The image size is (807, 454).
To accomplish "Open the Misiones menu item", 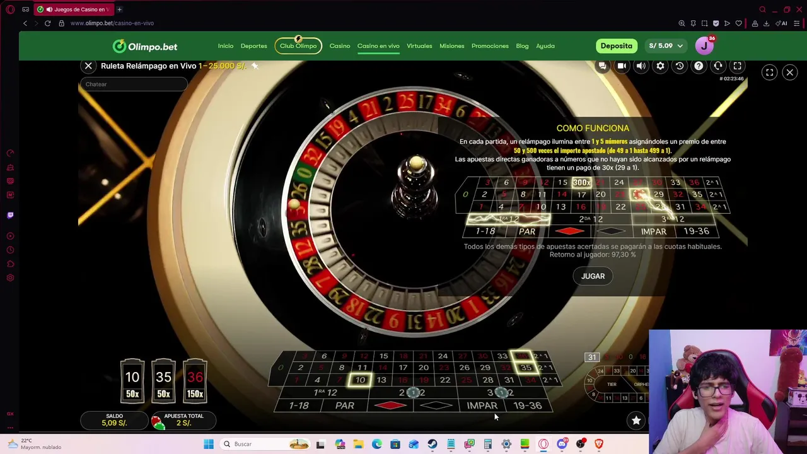I will [x=451, y=46].
